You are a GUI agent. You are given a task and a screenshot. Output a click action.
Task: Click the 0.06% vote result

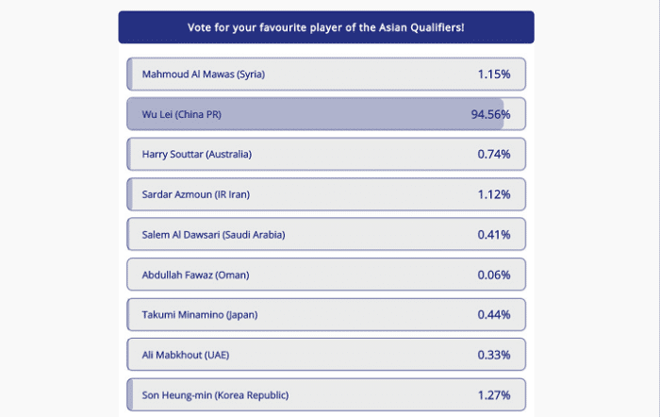[x=494, y=275]
